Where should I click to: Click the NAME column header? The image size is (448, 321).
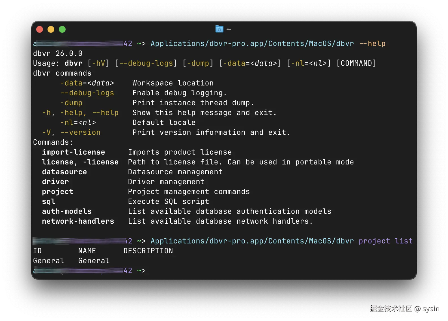click(x=87, y=251)
